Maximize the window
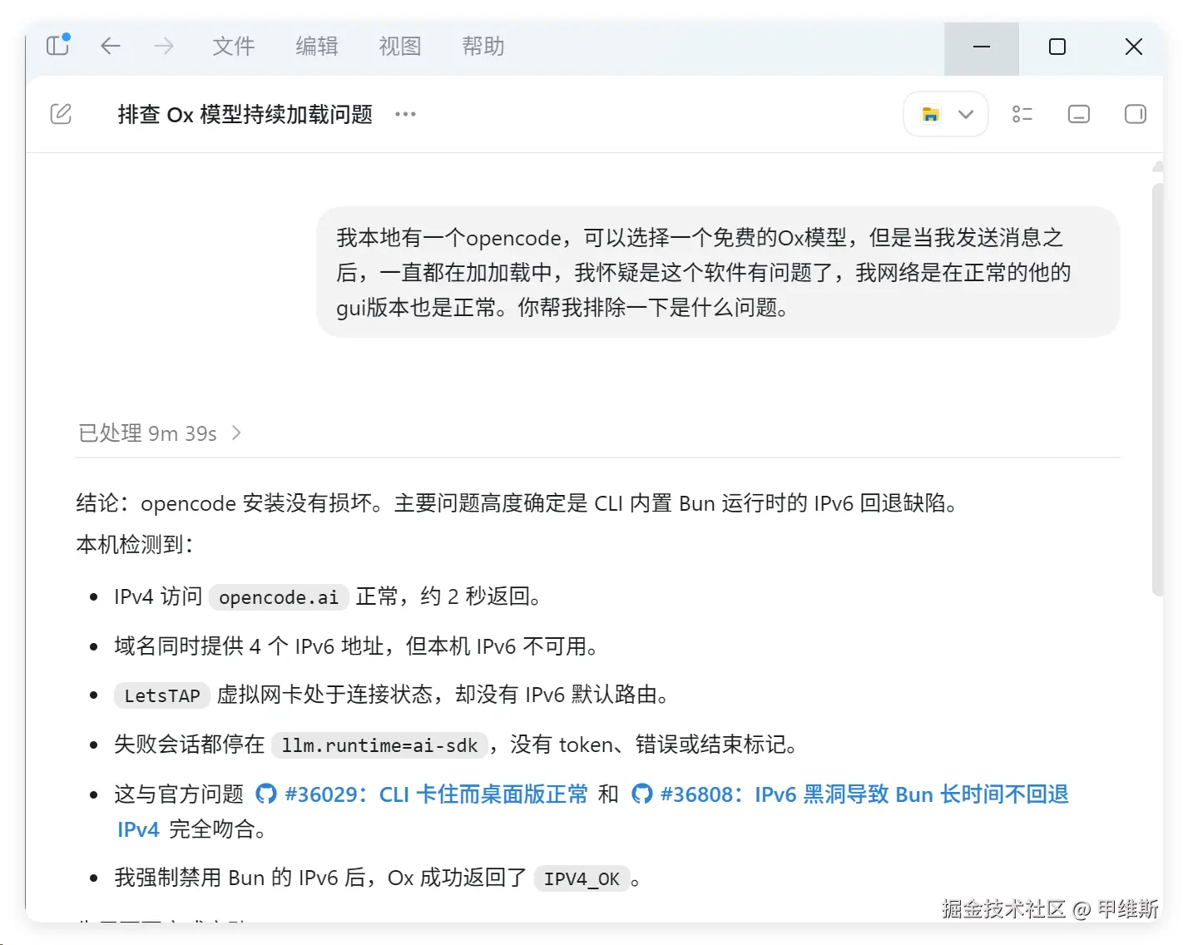The width and height of the screenshot is (1183, 945). (1057, 47)
